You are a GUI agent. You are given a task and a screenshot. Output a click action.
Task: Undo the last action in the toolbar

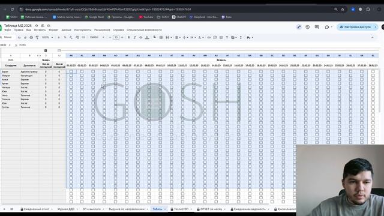(19, 37)
